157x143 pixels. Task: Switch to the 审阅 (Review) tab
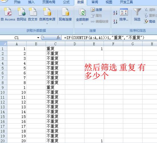95,2
